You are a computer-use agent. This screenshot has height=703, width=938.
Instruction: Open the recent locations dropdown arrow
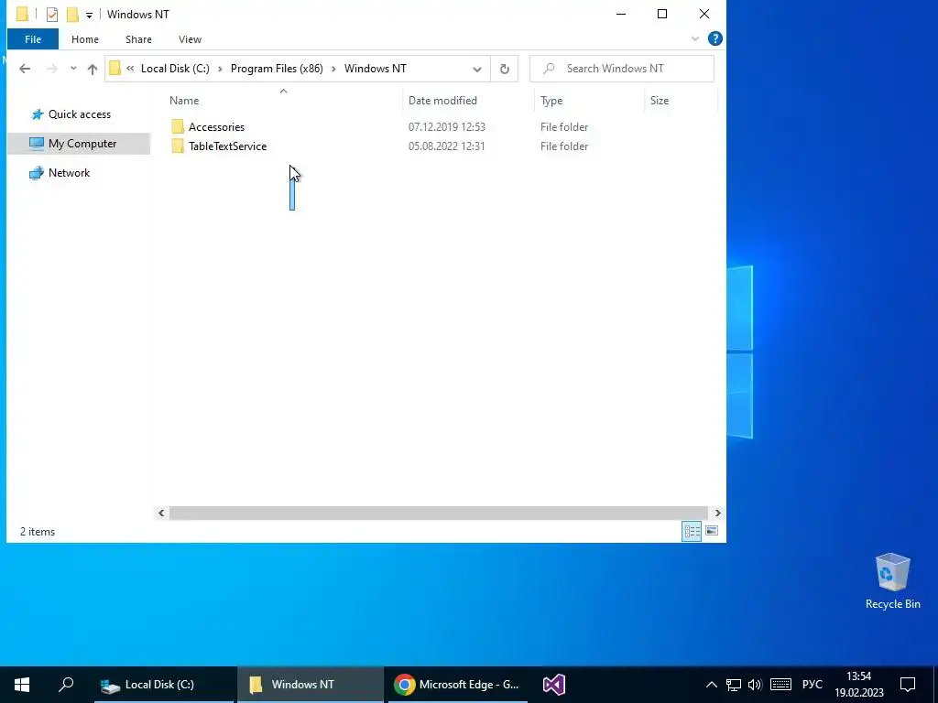(x=73, y=69)
